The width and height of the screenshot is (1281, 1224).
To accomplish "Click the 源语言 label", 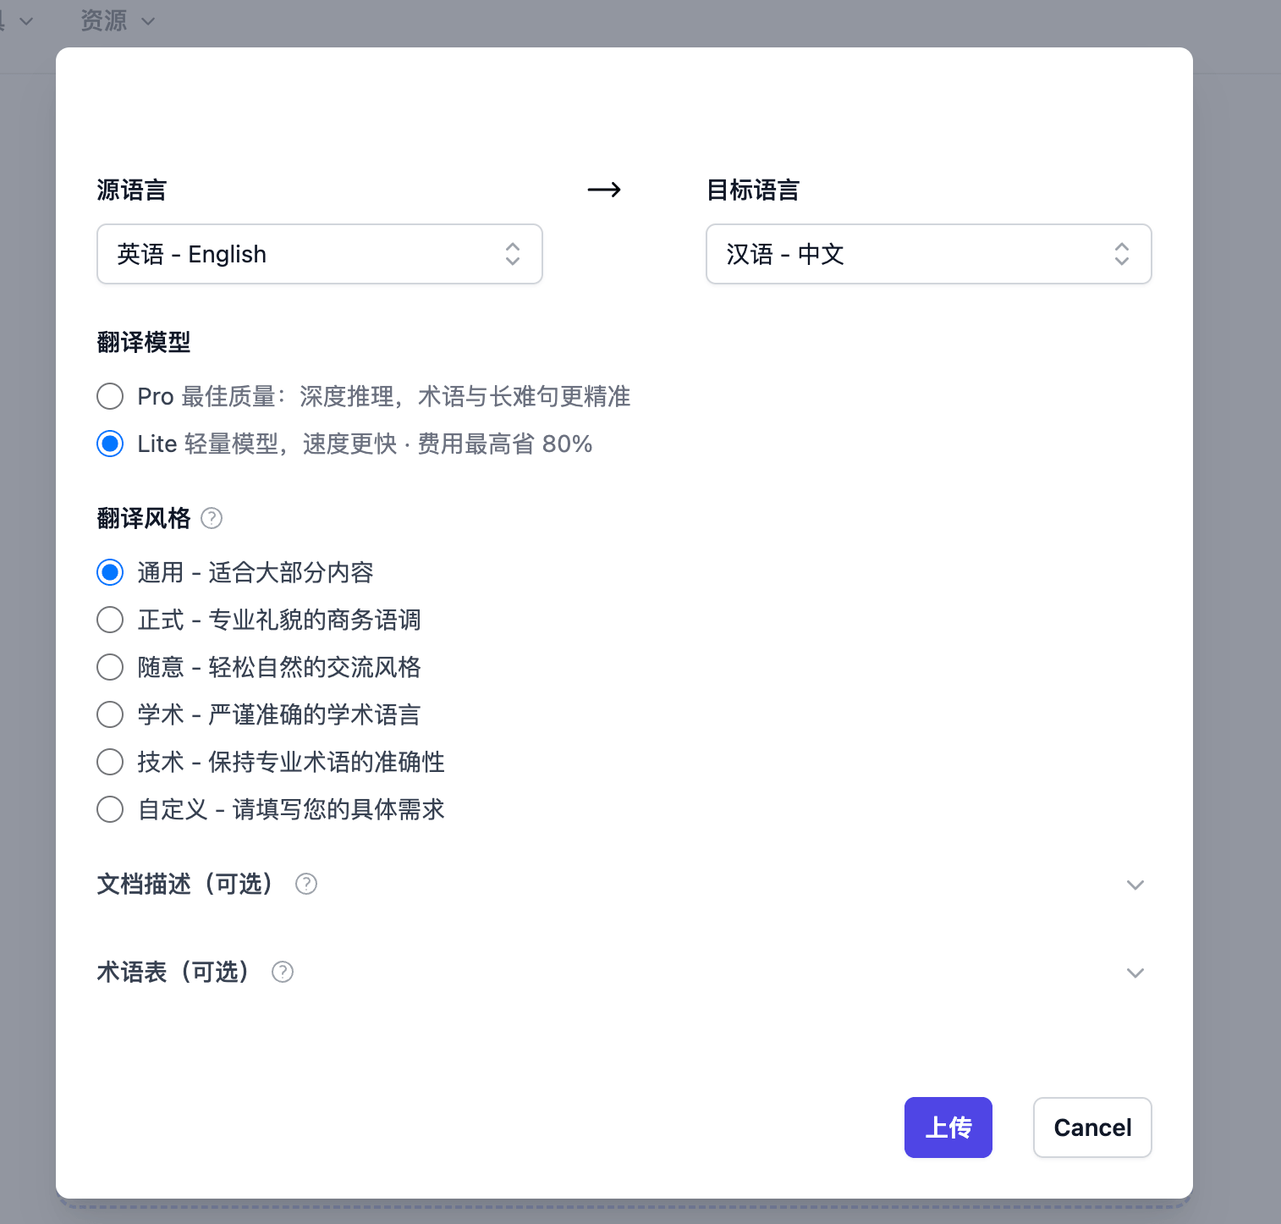I will pyautogui.click(x=132, y=190).
